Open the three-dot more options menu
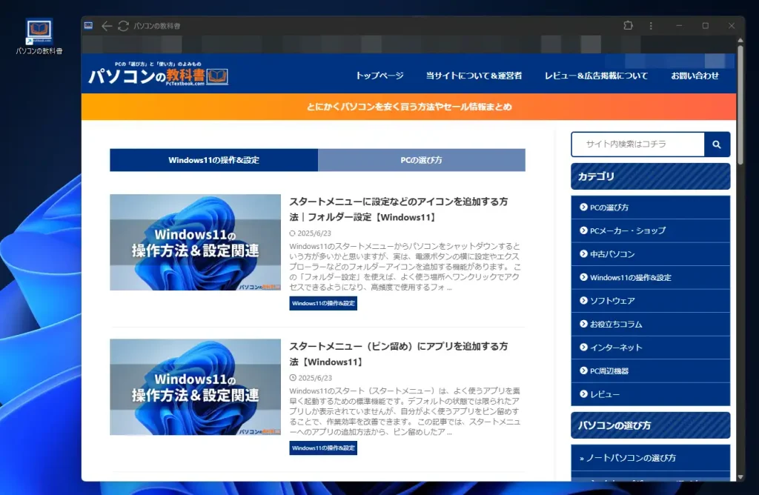This screenshot has height=495, width=759. [651, 26]
